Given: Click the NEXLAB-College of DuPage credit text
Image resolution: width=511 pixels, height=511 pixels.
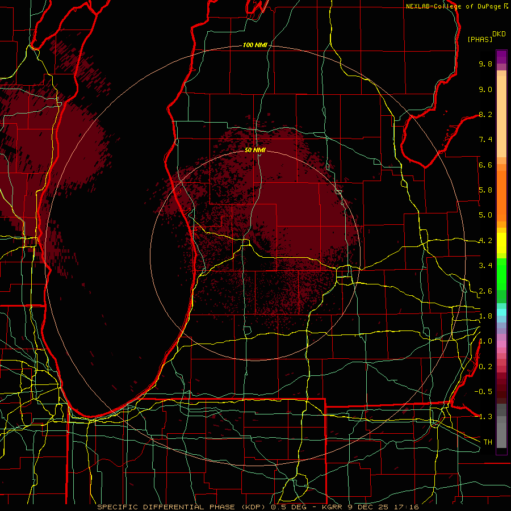Looking at the screenshot, I should tap(454, 6).
